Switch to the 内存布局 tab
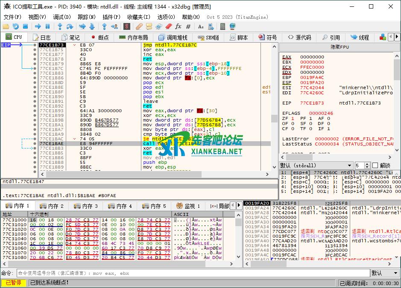Image resolution: width=401 pixels, height=288 pixels. (134, 38)
